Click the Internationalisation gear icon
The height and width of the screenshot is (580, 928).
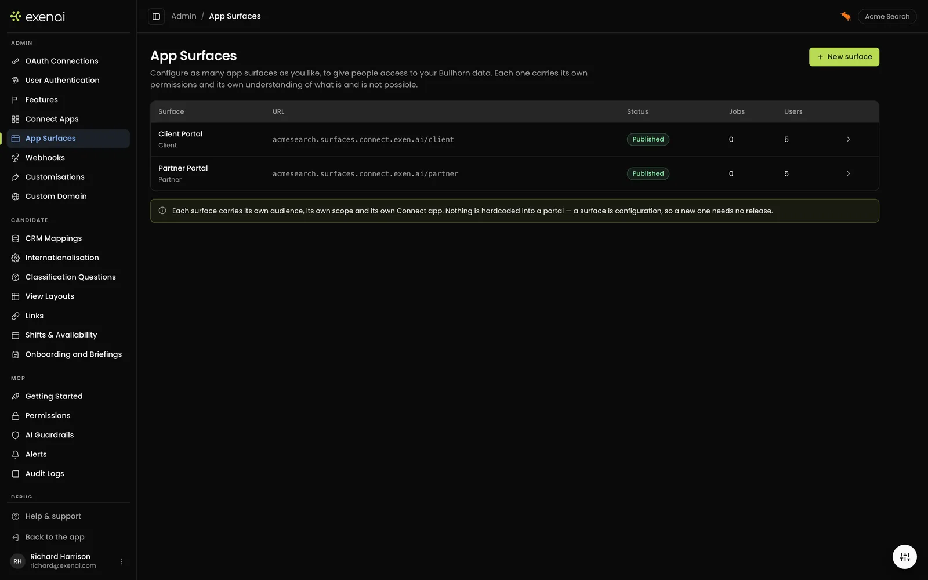click(x=16, y=258)
